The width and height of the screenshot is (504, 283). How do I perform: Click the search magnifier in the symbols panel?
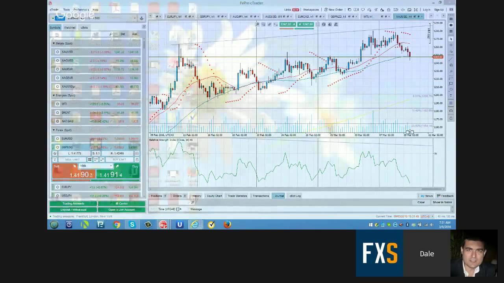(x=111, y=34)
